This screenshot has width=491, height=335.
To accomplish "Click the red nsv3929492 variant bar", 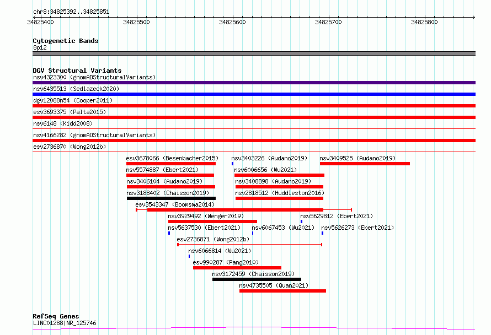I will coord(212,221).
